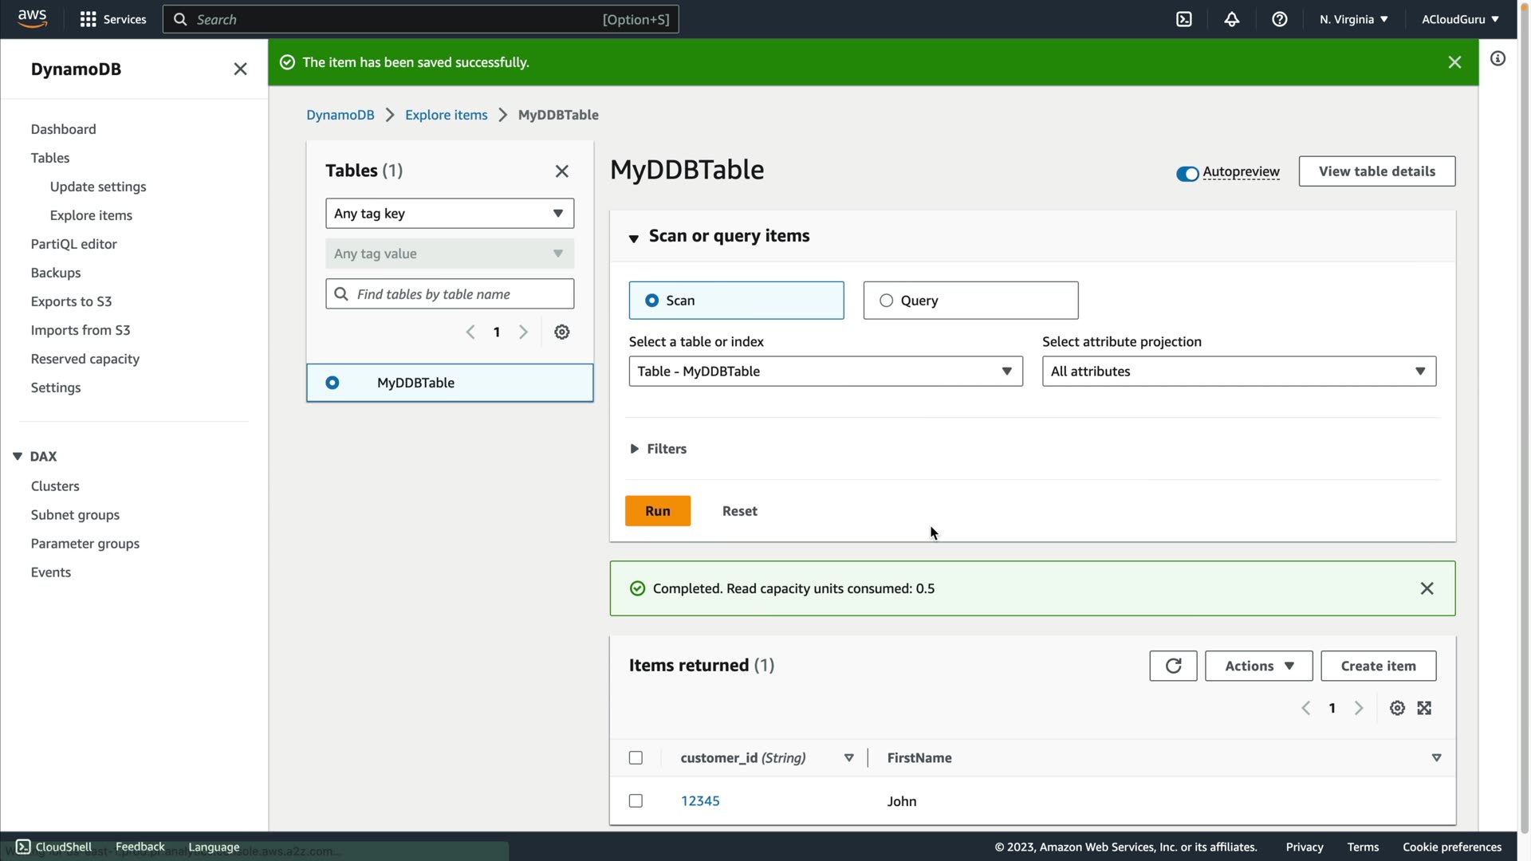The image size is (1531, 861).
Task: Open PartiQL editor in sidebar
Action: click(x=73, y=244)
